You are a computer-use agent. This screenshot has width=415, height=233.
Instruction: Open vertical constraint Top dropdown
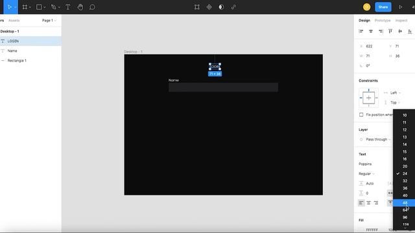(x=395, y=102)
